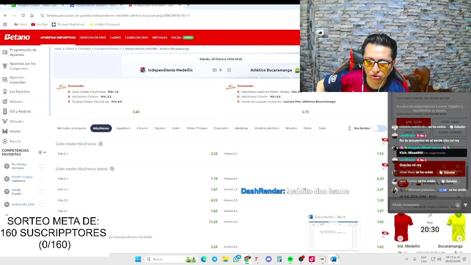The image size is (471, 265).
Task: Switch to the Tarjetas tab
Action: (160, 128)
